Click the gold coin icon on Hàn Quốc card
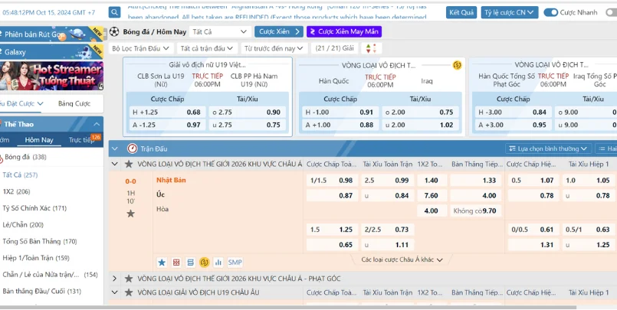The height and width of the screenshot is (310, 617). pyautogui.click(x=457, y=65)
